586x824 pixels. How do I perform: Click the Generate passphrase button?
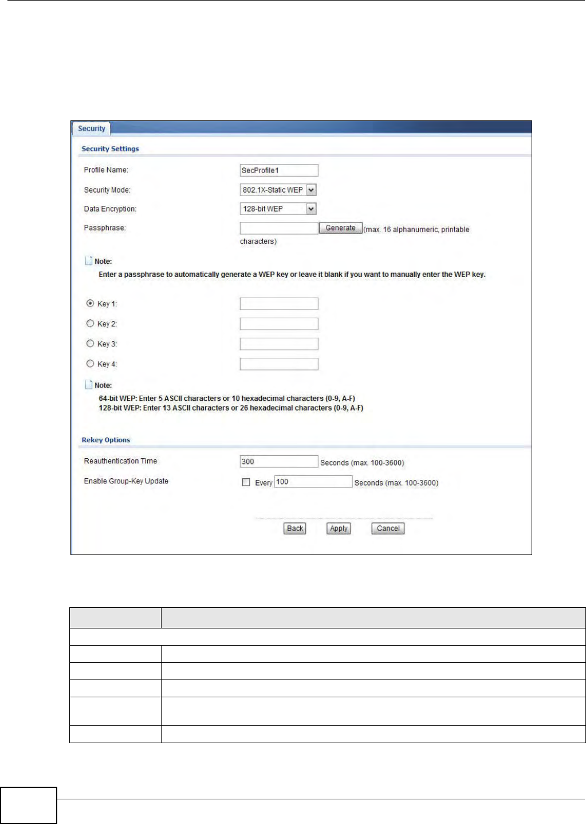341,228
